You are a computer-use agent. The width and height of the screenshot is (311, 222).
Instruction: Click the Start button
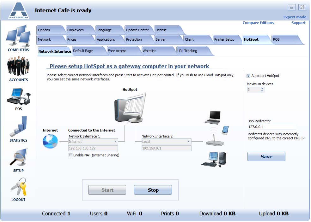(x=107, y=190)
